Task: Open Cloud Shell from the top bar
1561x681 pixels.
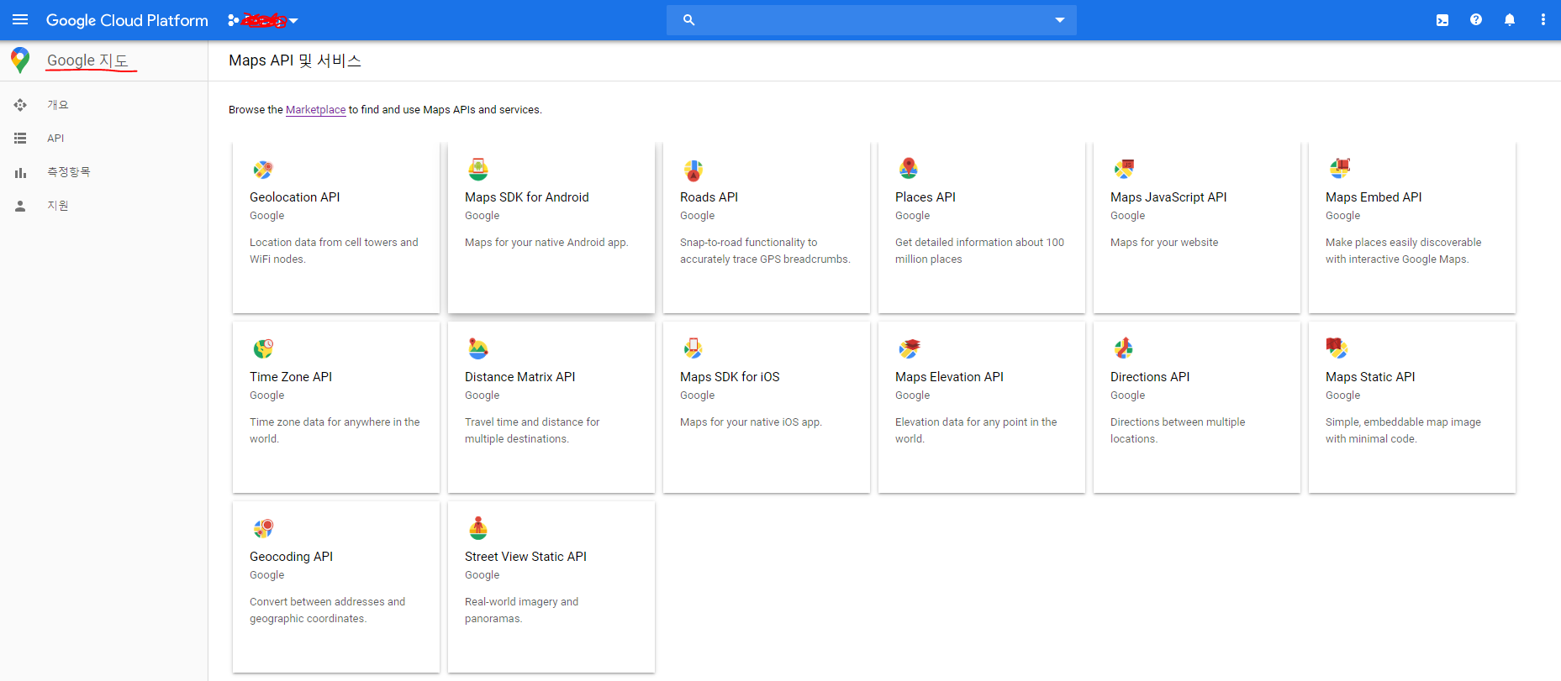Action: coord(1442,20)
